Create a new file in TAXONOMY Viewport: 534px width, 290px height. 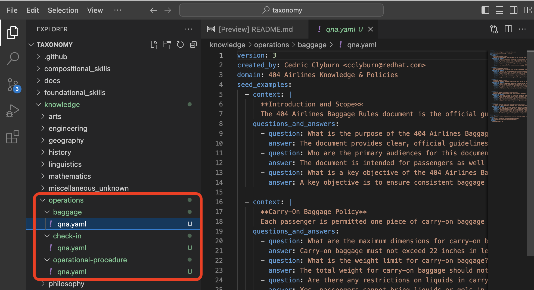tap(154, 45)
